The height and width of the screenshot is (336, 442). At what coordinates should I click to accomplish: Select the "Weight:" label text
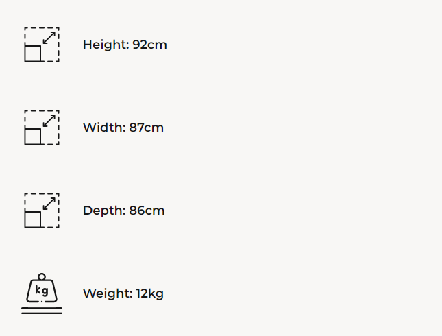(108, 293)
